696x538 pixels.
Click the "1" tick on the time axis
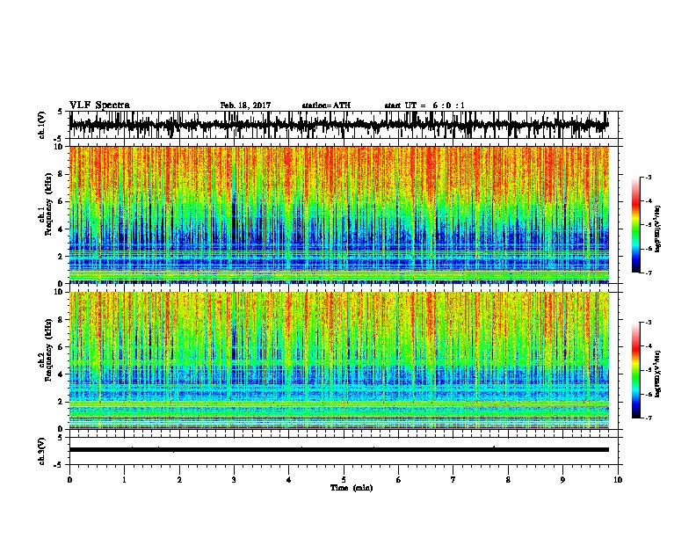point(124,480)
